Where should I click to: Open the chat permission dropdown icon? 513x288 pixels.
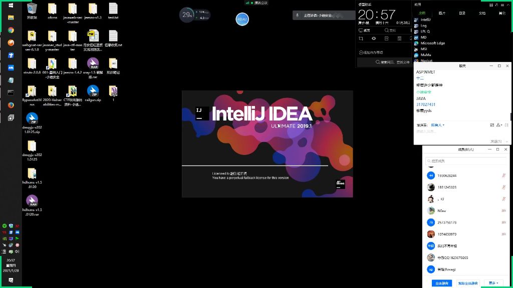pos(499,125)
